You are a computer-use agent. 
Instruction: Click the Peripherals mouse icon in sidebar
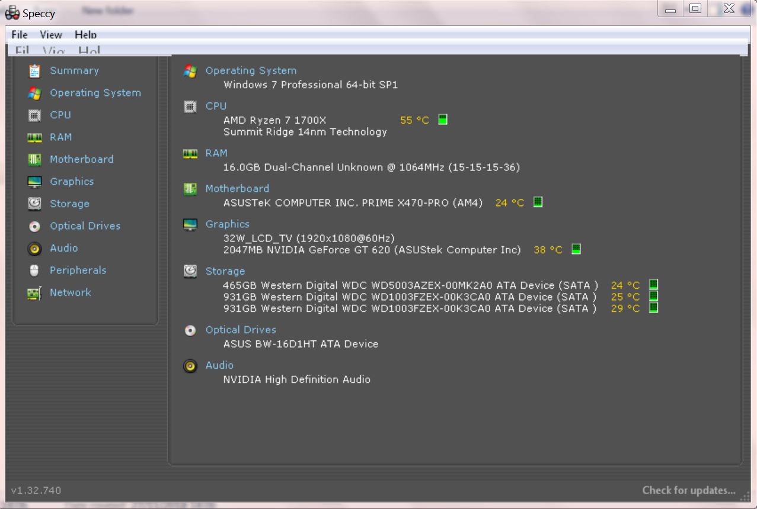(34, 270)
